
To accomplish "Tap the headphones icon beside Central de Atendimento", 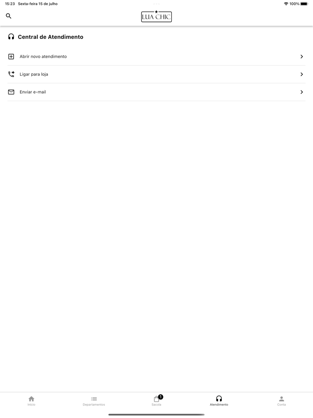I will (11, 37).
